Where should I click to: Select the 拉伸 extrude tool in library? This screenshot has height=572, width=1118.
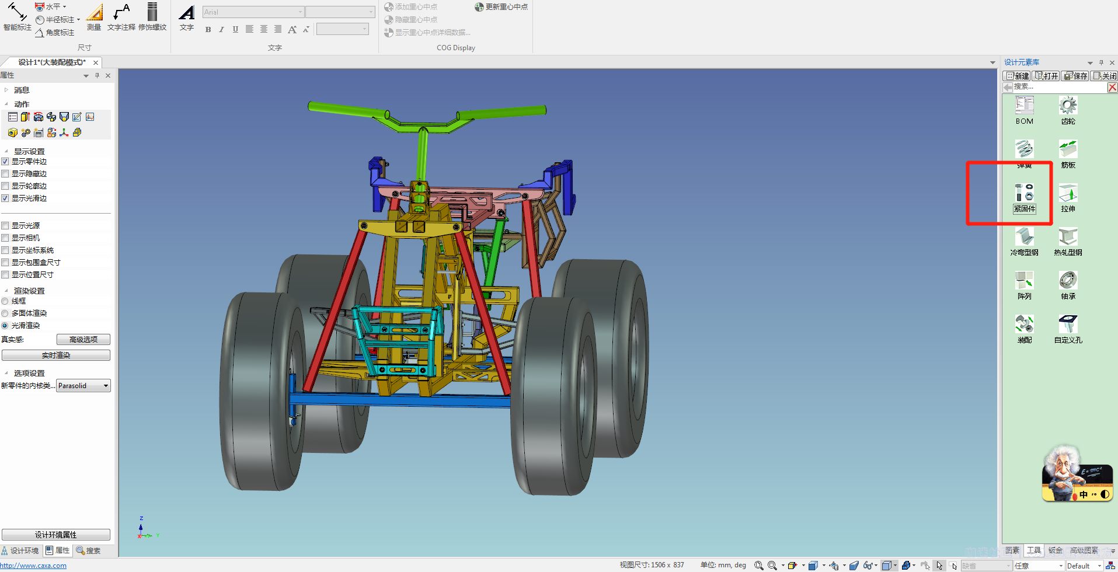tap(1068, 198)
